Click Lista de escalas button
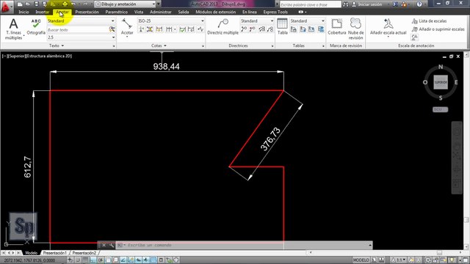 429,21
